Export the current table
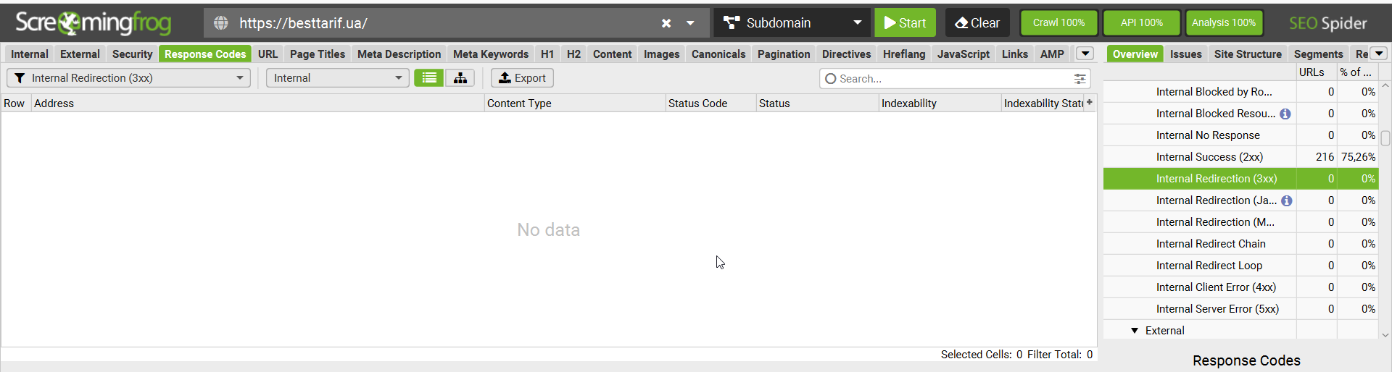Viewport: 1392px width, 372px height. (x=522, y=77)
